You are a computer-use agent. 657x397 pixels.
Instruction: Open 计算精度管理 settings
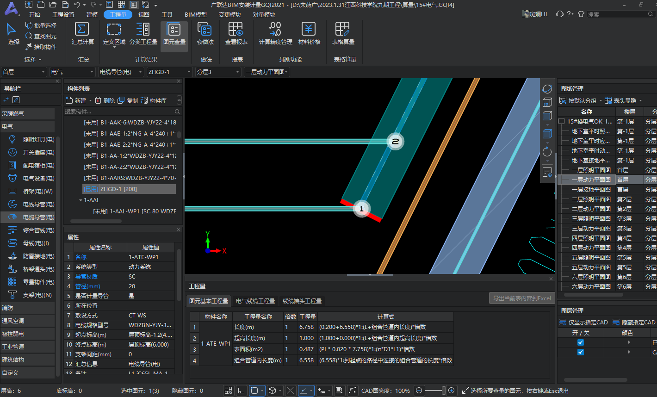[275, 34]
